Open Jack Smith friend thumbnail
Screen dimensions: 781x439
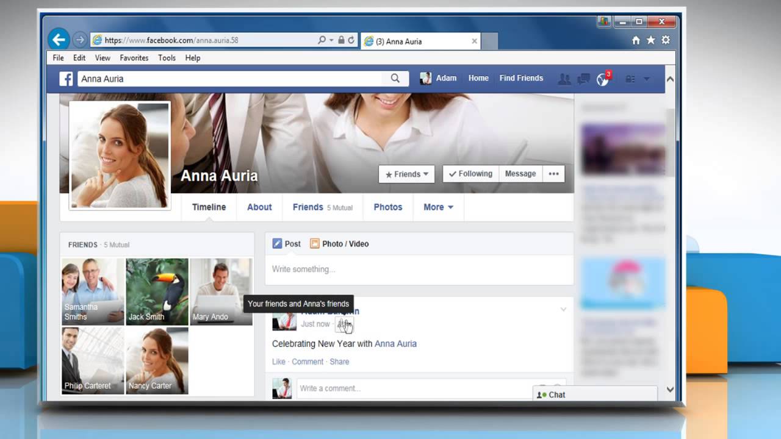pos(157,291)
